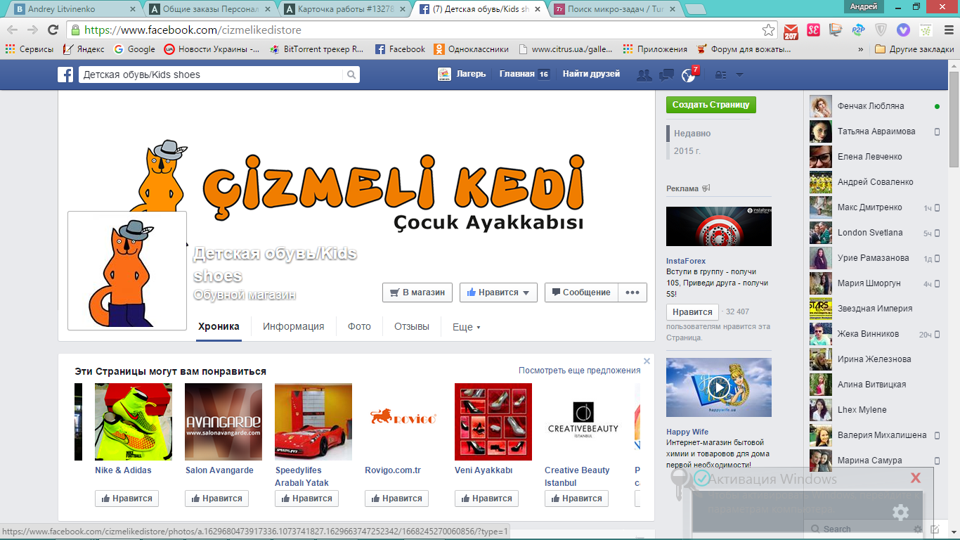960x540 pixels.
Task: Reload the page with the refresh button
Action: (53, 30)
